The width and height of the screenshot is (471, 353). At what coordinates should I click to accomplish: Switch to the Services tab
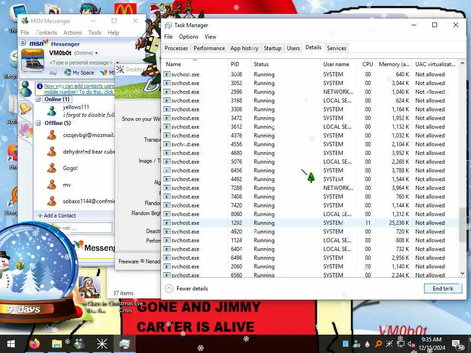point(336,48)
